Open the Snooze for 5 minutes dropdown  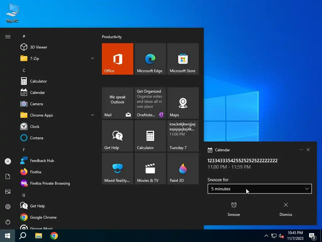click(x=259, y=189)
